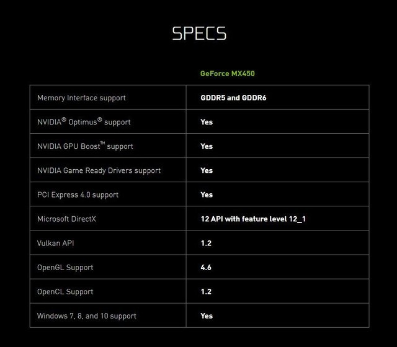This screenshot has width=397, height=347.
Task: Click the OpenCL Support row label
Action: (x=65, y=291)
